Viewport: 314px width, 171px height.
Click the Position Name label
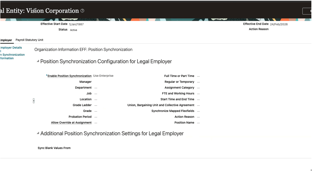(x=184, y=122)
